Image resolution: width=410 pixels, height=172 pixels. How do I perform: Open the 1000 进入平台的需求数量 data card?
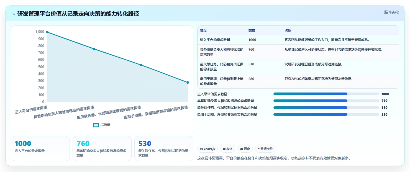pyautogui.click(x=40, y=148)
